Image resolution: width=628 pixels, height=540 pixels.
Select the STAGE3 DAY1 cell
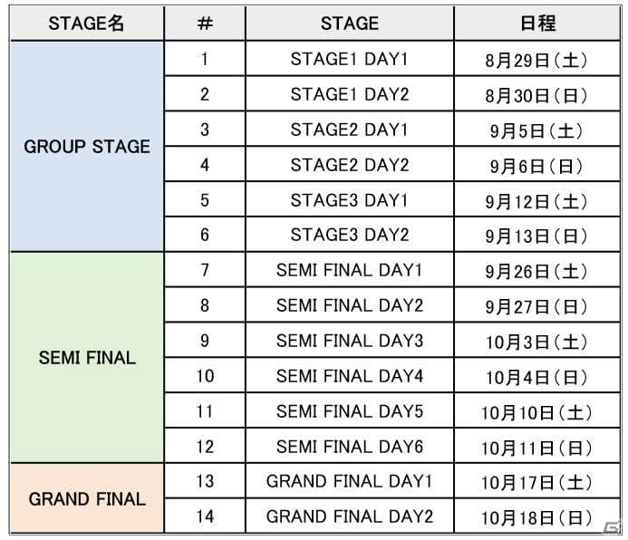349,199
